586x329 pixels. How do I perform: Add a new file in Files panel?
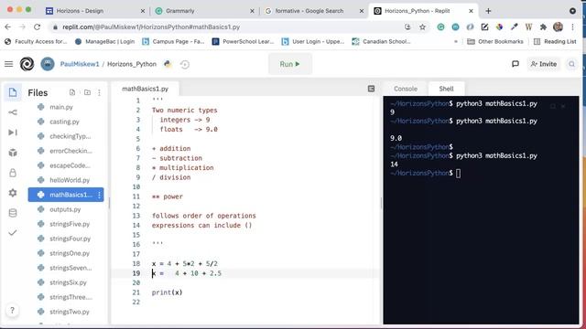[x=72, y=92]
